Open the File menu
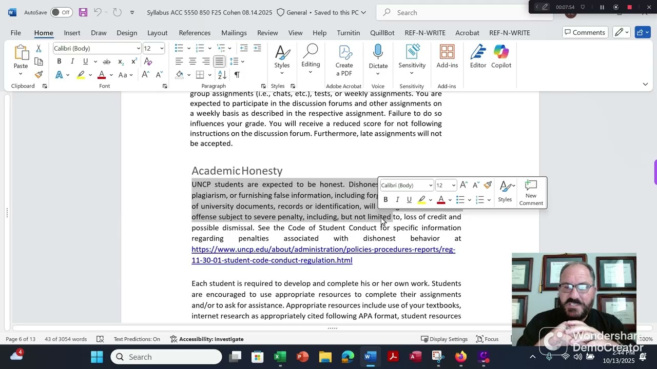The width and height of the screenshot is (657, 369). click(15, 33)
